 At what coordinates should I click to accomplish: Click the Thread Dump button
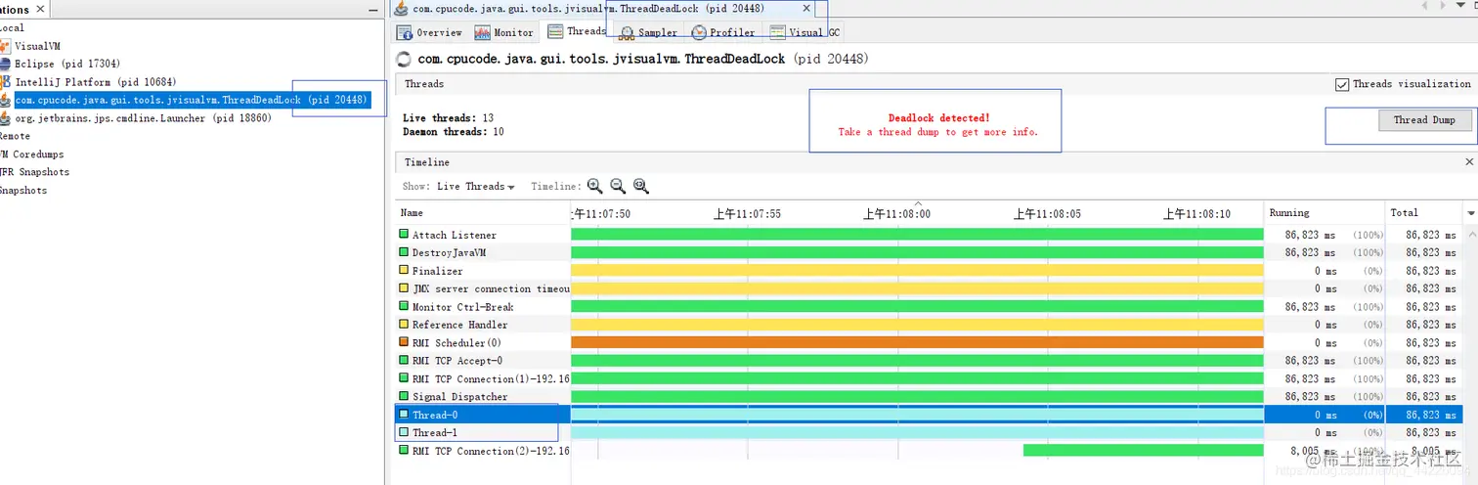coord(1424,120)
